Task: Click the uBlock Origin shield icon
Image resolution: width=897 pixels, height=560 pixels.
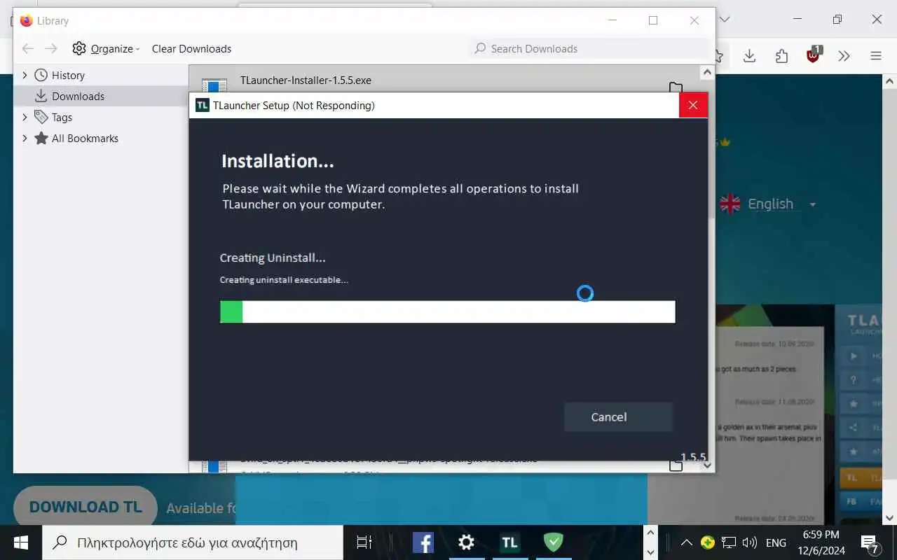Action: coord(813,55)
